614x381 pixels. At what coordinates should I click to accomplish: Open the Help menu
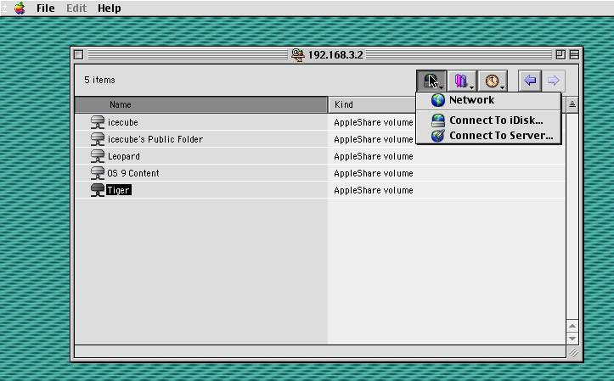coord(110,8)
